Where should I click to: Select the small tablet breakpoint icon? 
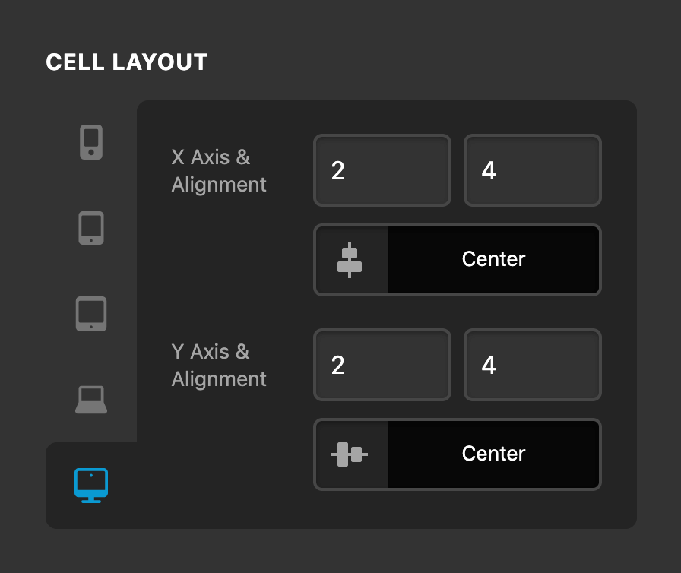[x=91, y=227]
